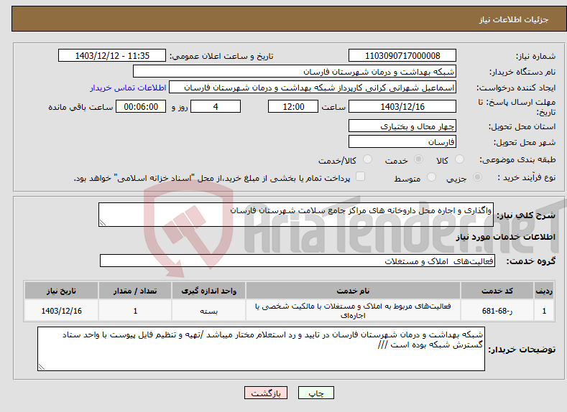Click the request creator name field

[x=313, y=88]
